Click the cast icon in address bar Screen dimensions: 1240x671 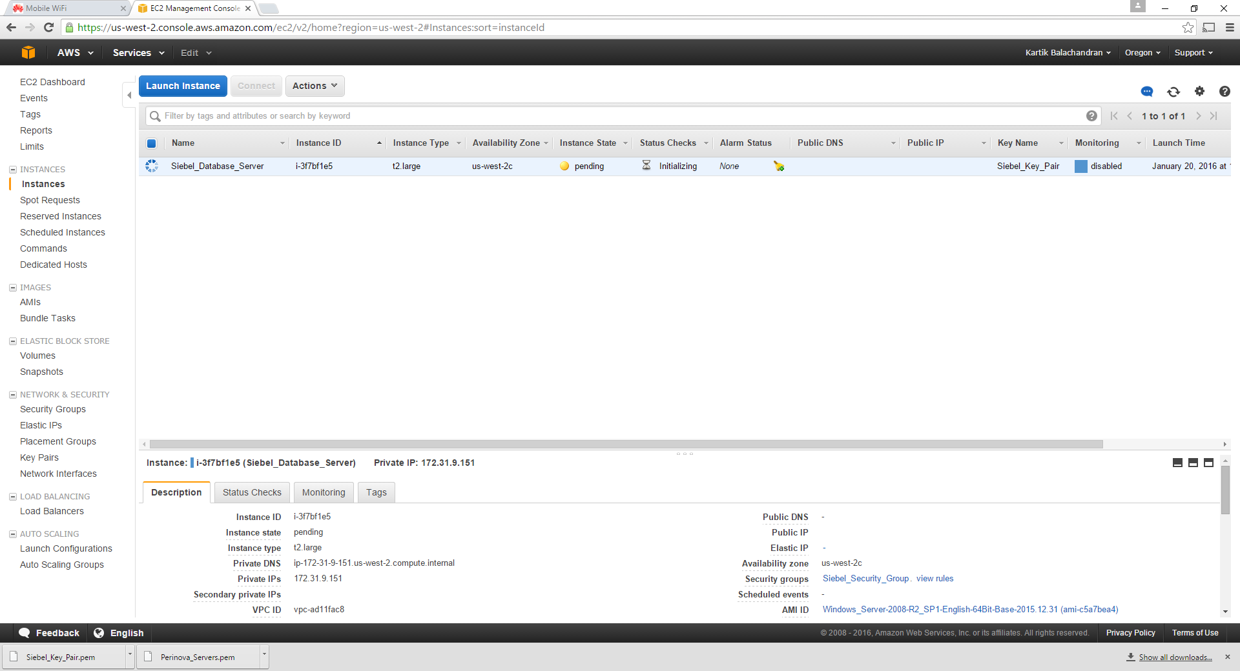pos(1209,27)
